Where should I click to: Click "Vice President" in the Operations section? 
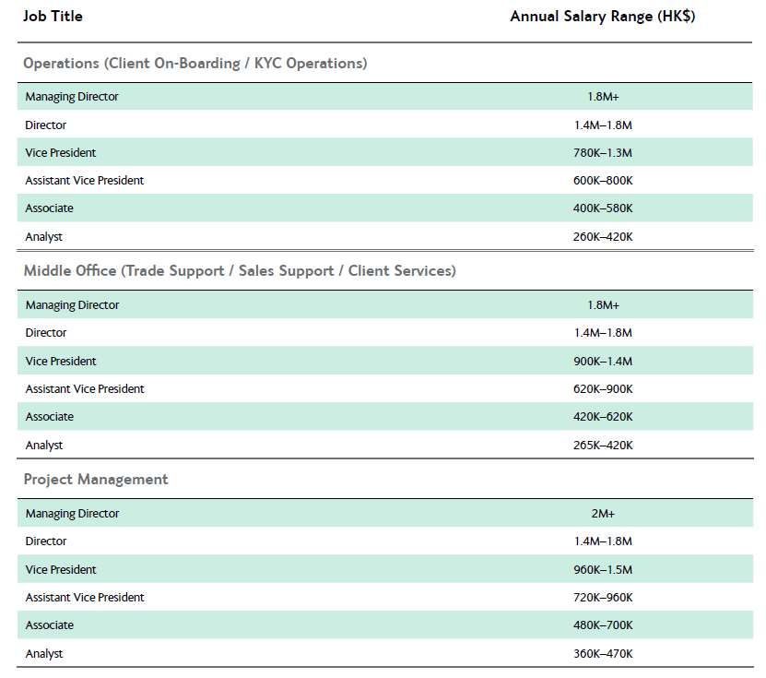click(x=61, y=153)
